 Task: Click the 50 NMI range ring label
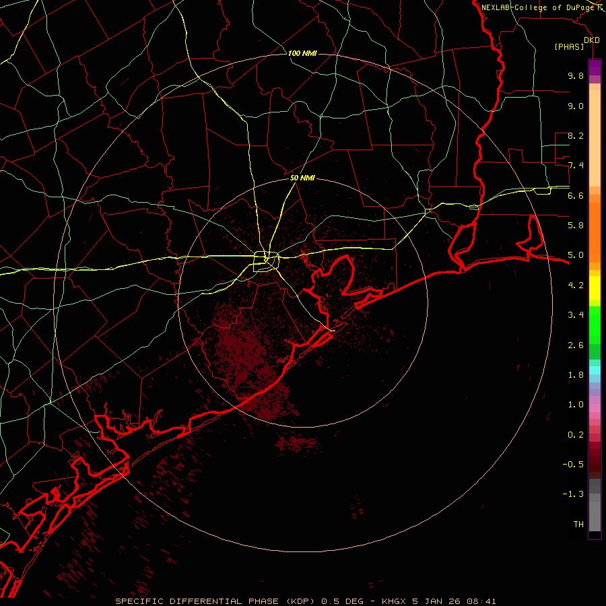pyautogui.click(x=302, y=178)
